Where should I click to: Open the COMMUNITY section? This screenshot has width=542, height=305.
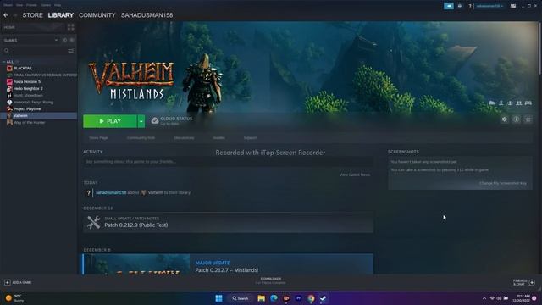[x=97, y=15]
